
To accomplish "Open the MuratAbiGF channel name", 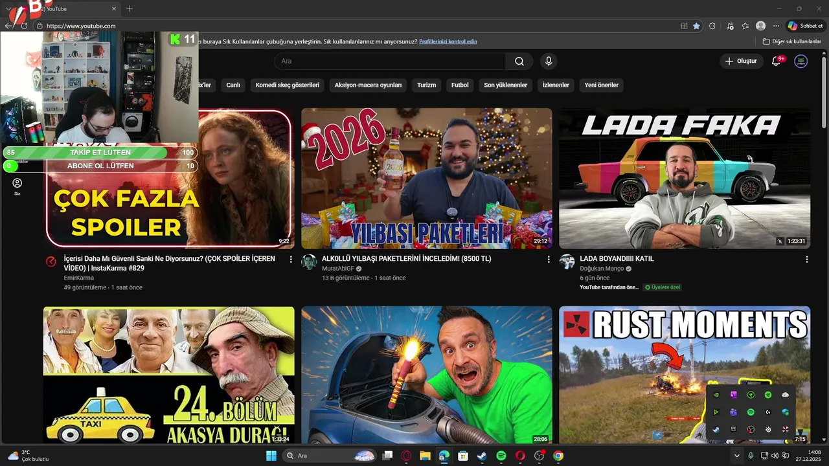I will pos(338,269).
